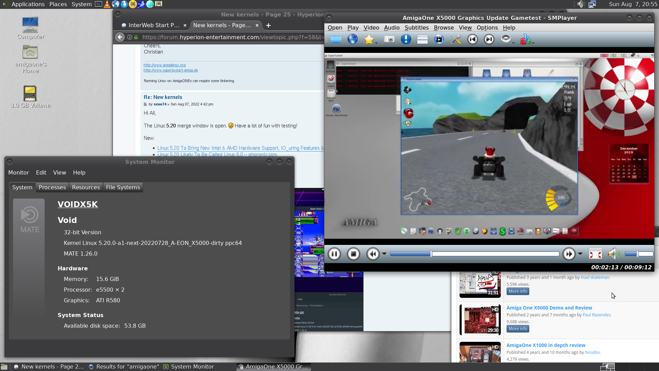659x371 pixels.
Task: Open the SMPlayer Subtitles menu
Action: coord(416,27)
